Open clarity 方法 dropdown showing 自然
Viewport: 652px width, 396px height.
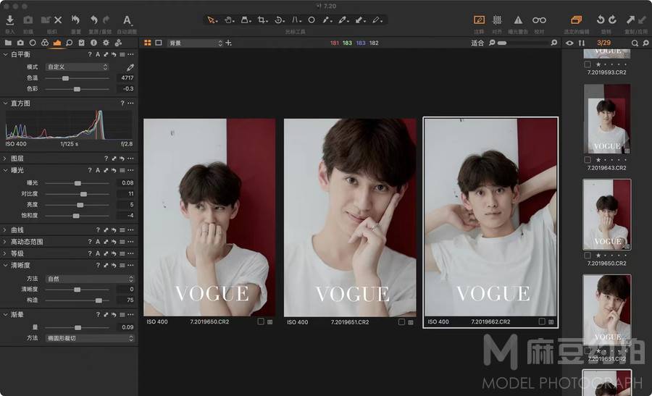pyautogui.click(x=90, y=279)
